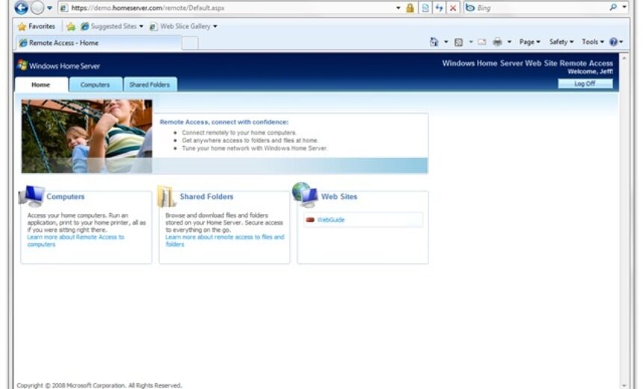This screenshot has height=389, width=643.
Task: Open Learn more about Remote Access to computers
Action: [x=76, y=241]
